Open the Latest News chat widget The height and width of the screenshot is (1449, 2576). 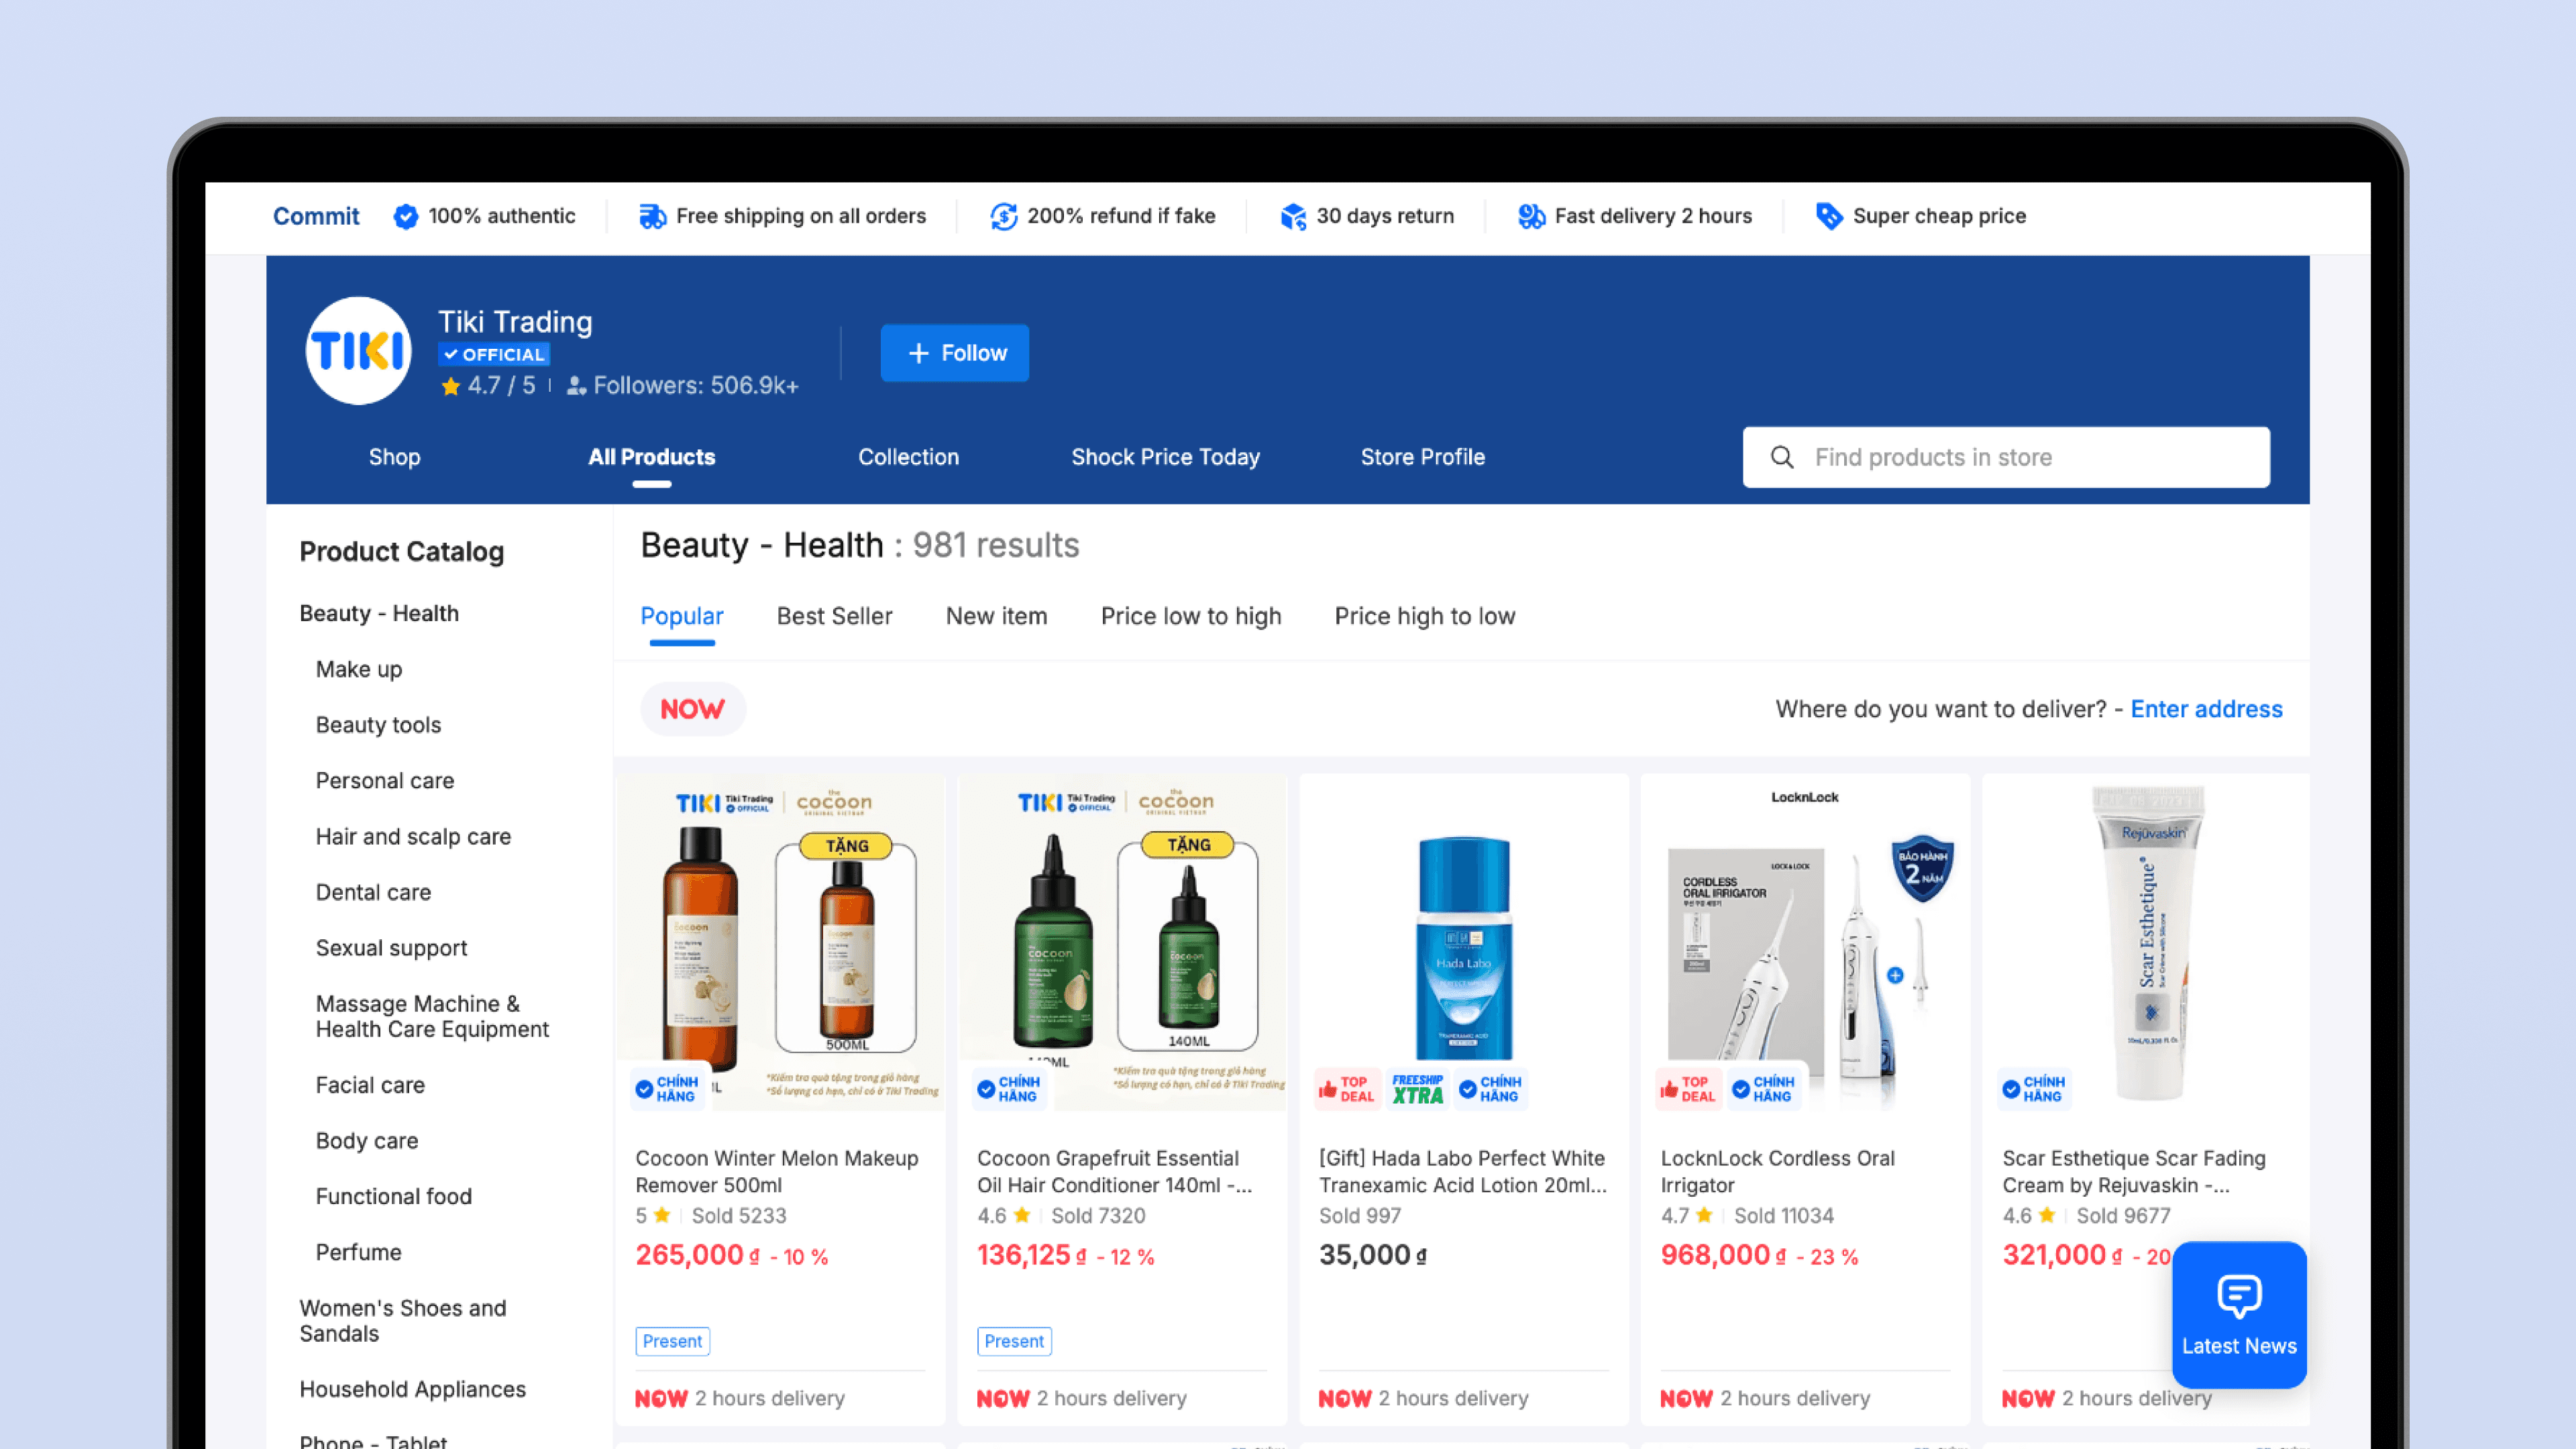[x=2239, y=1314]
